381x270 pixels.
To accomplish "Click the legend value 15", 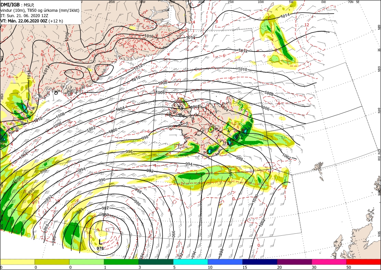I will [245, 267].
